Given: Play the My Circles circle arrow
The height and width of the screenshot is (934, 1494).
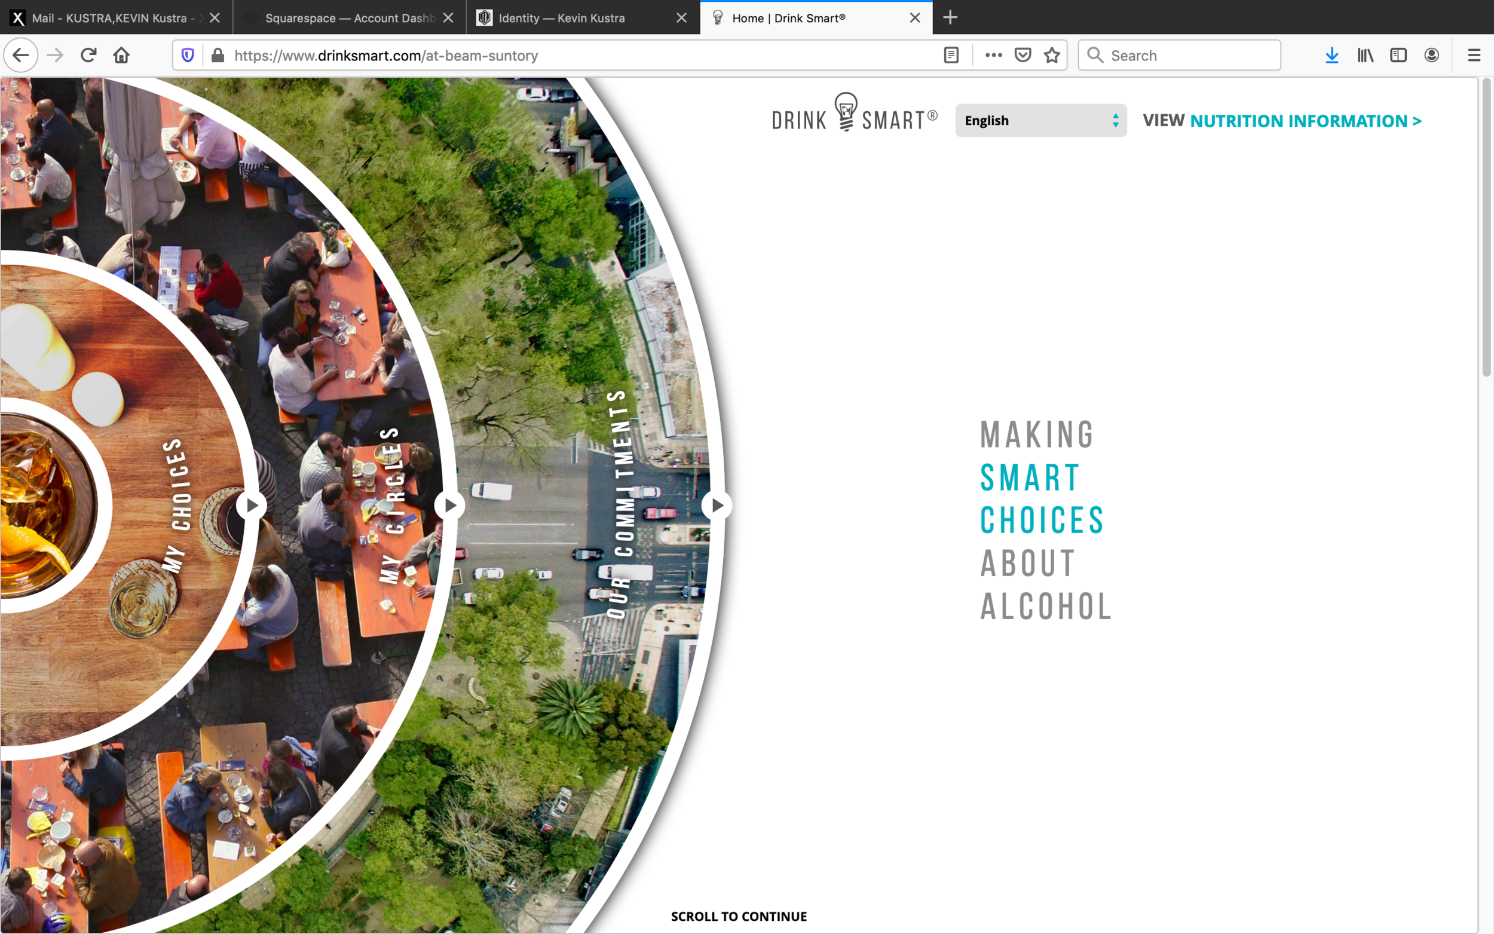Looking at the screenshot, I should pyautogui.click(x=449, y=506).
